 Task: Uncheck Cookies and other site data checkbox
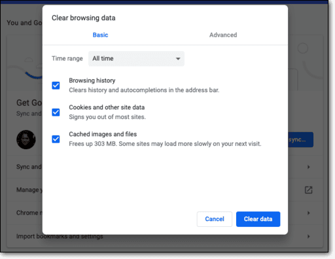56,112
